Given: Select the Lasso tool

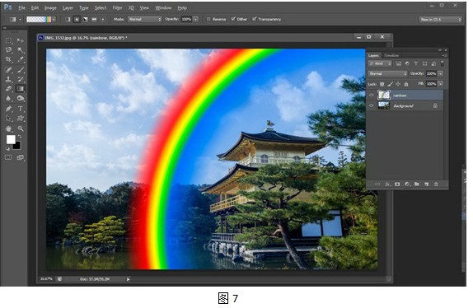Looking at the screenshot, I should pos(8,50).
